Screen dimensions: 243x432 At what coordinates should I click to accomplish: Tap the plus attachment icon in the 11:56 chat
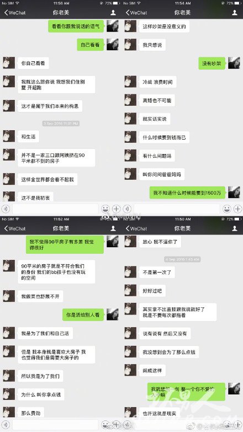coord(116,209)
